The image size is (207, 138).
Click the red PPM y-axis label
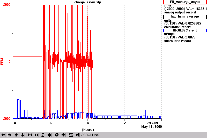point(2,61)
